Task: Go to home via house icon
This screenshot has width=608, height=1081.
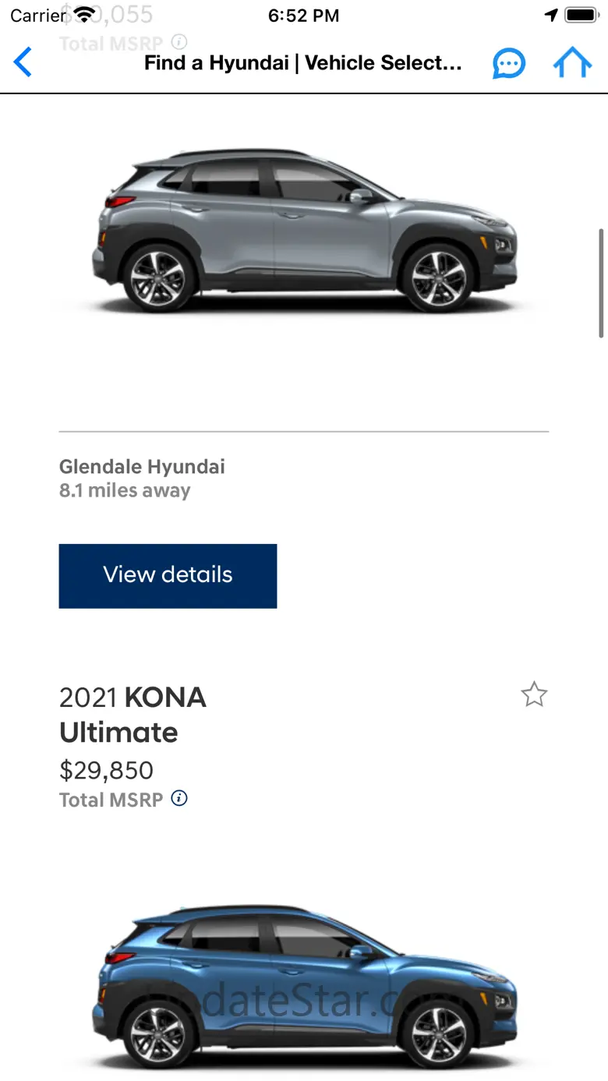Action: coord(572,63)
